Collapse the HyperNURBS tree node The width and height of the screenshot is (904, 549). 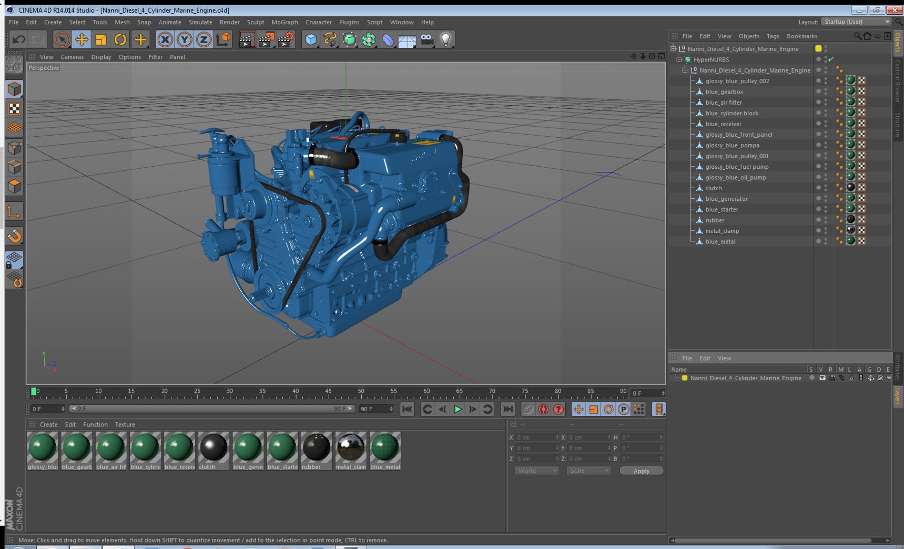[x=679, y=59]
